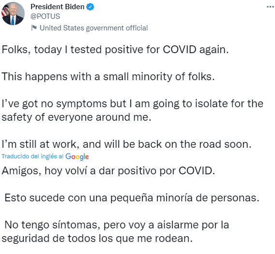Open the President Biden display name
The image size is (275, 254).
click(x=58, y=7)
